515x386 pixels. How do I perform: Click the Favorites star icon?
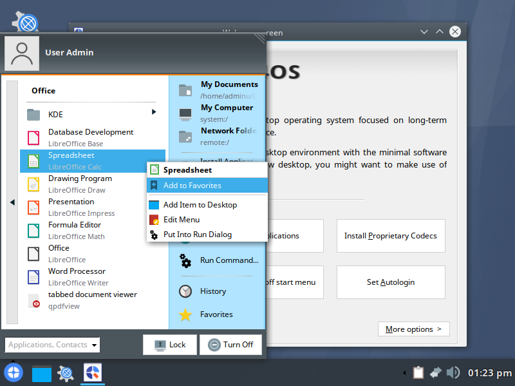point(185,314)
